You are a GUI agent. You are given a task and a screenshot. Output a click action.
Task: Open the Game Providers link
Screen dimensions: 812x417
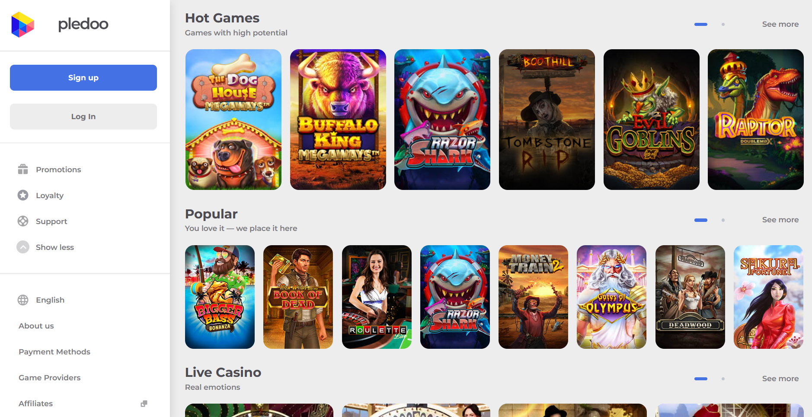coord(50,378)
